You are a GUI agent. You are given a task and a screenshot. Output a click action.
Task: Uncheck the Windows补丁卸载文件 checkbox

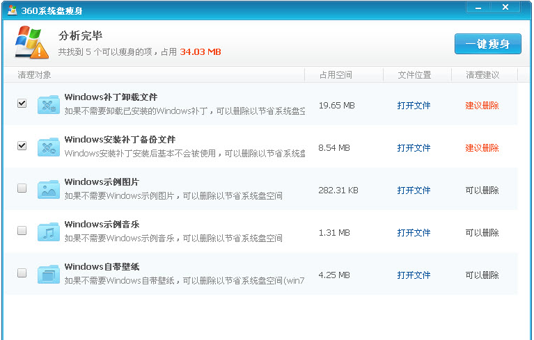22,103
